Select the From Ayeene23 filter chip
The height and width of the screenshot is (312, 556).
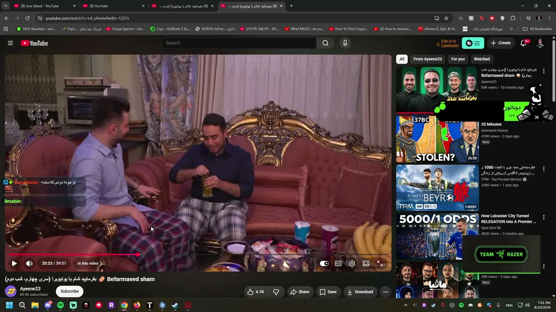(427, 59)
